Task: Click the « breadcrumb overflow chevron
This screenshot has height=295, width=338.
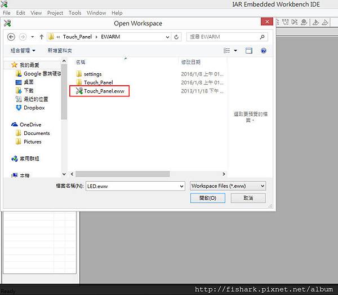Action: coord(58,37)
